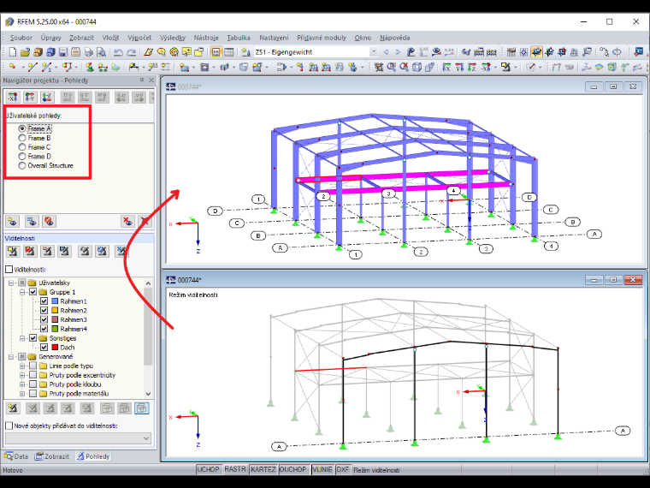Expand the Pruty podle excentricity node

point(22,375)
